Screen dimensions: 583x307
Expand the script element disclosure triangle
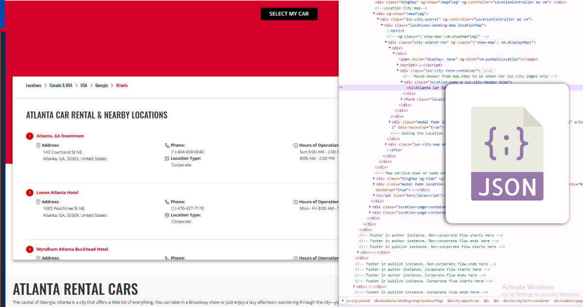pos(397,64)
